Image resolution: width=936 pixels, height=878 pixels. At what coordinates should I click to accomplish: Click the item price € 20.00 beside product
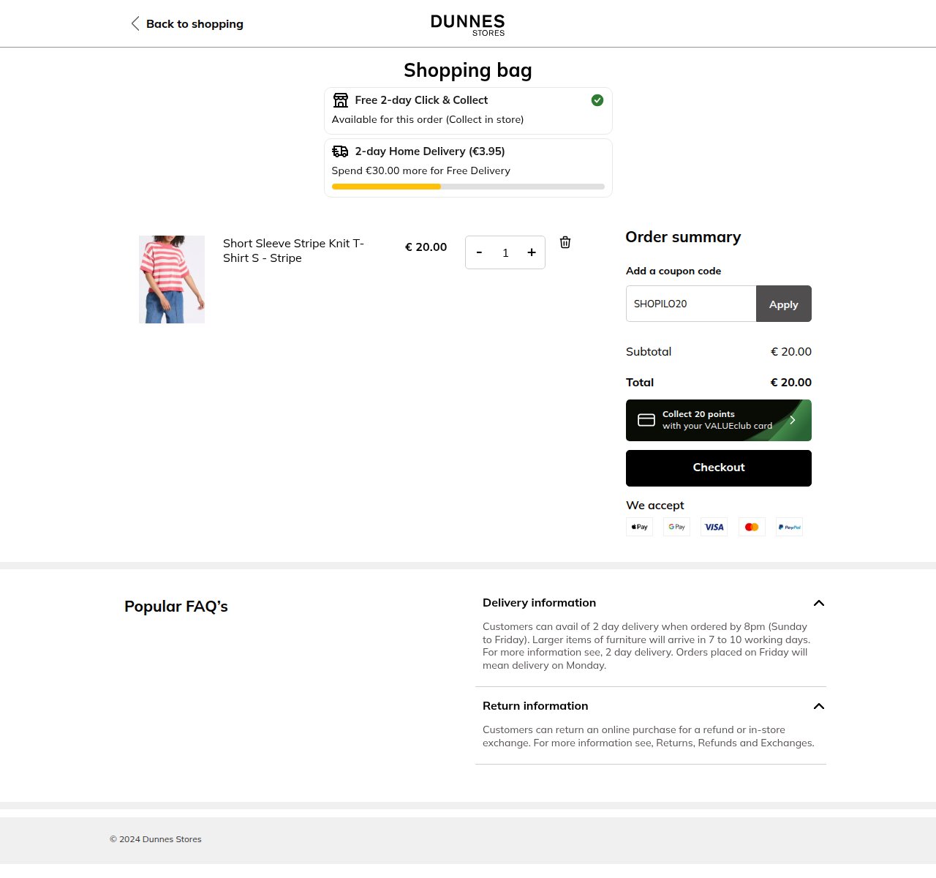tap(426, 247)
